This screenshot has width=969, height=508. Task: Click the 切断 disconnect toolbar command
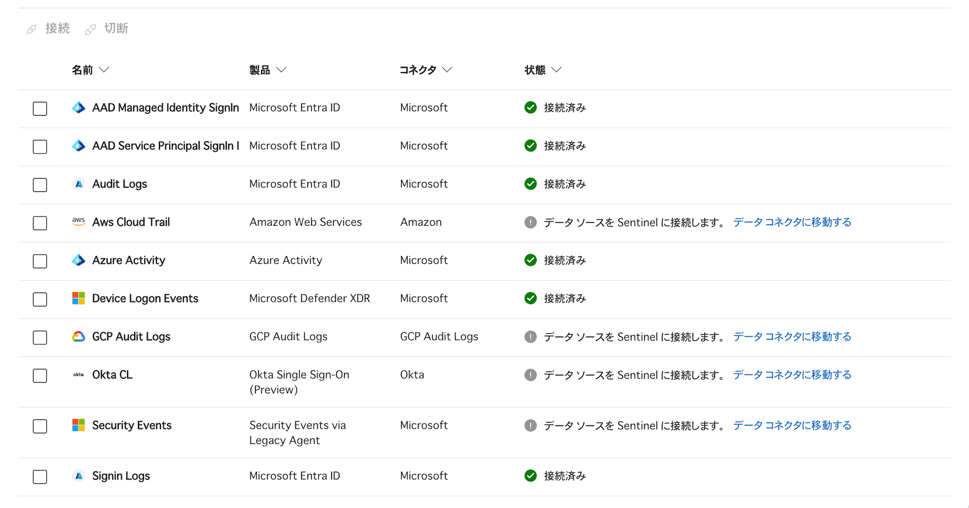click(x=107, y=29)
